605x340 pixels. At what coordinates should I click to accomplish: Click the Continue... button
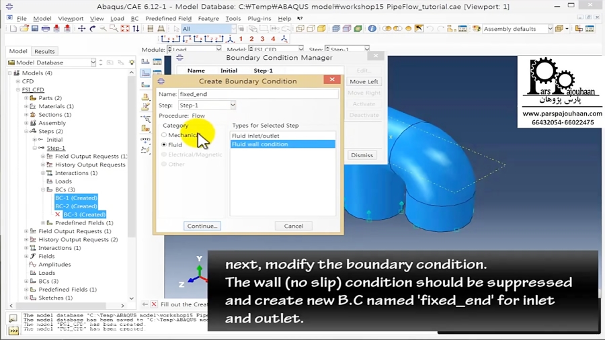[202, 226]
